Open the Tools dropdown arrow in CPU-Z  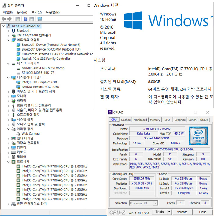(169, 212)
